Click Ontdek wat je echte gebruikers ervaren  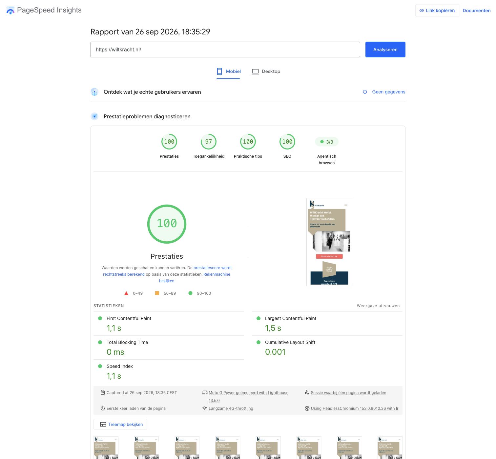coord(152,92)
